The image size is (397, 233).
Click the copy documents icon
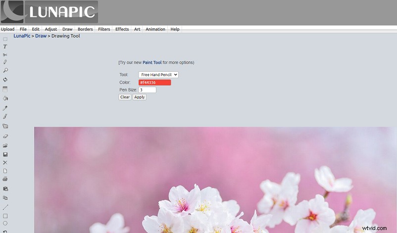tap(5, 198)
